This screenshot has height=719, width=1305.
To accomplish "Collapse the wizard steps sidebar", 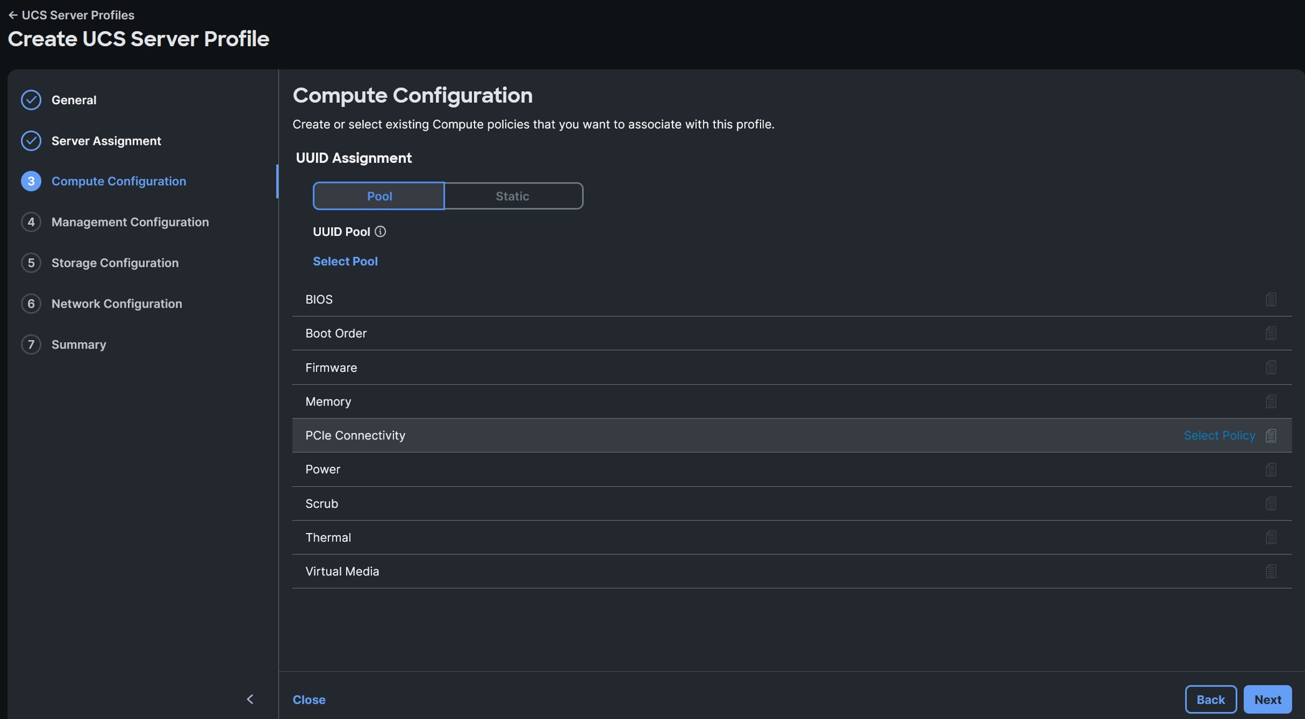I will (250, 699).
